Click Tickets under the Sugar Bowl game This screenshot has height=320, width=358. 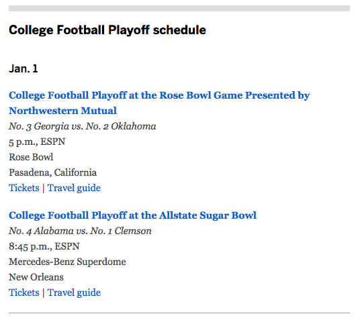[24, 292]
